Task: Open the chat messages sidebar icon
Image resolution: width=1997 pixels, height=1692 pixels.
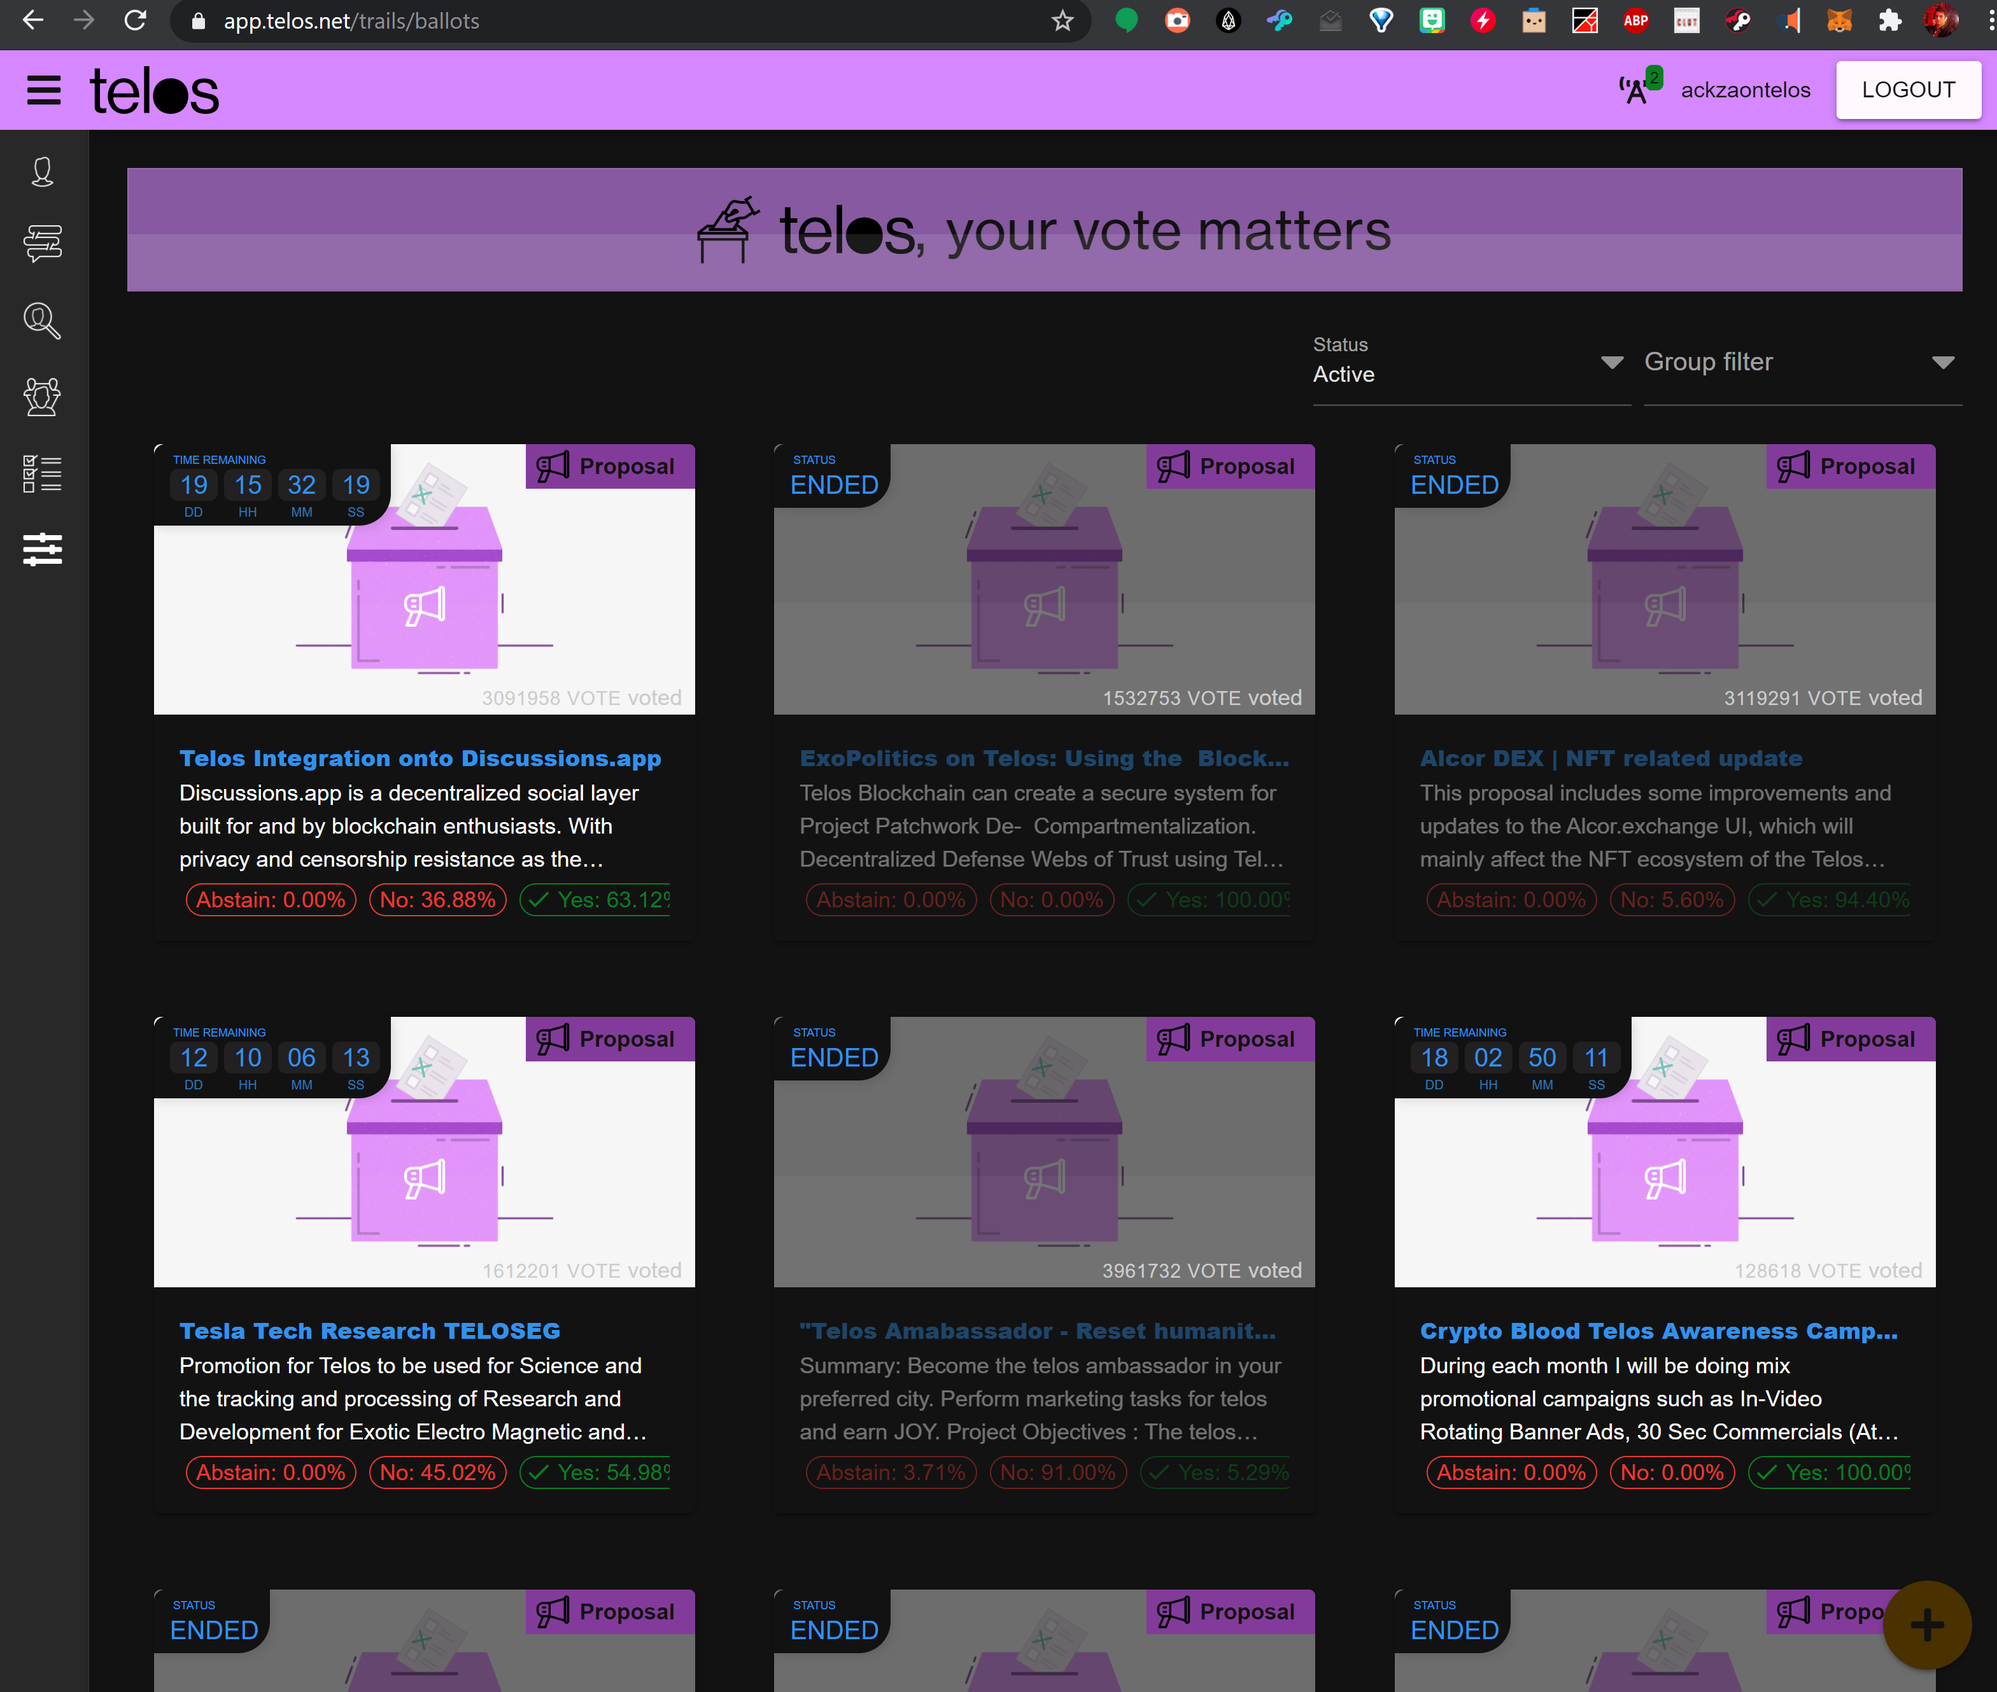Action: click(42, 244)
